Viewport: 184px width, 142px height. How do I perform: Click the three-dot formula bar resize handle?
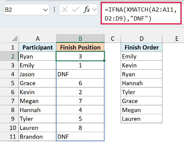(54, 9)
